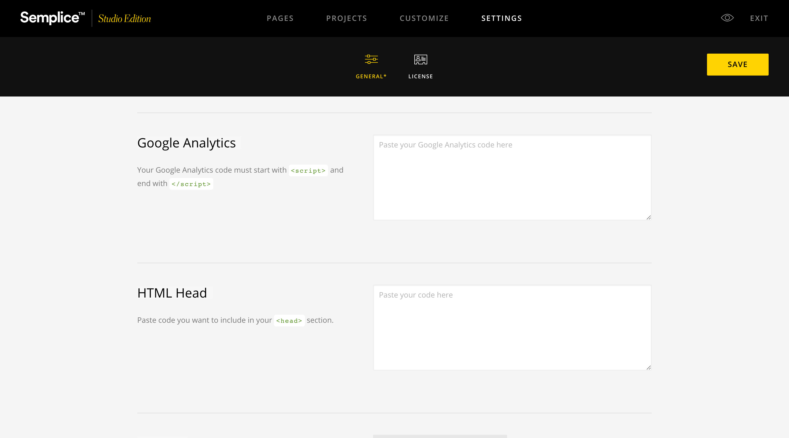Select the GENERAL* tab label
The width and height of the screenshot is (789, 438).
371,76
